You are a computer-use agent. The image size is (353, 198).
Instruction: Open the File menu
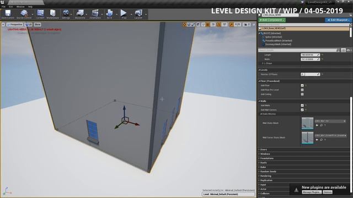coord(4,7)
